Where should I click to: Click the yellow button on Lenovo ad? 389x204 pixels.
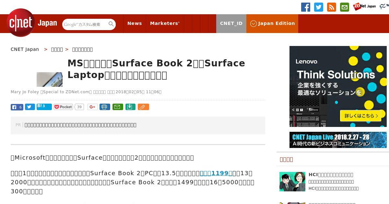tap(360, 116)
